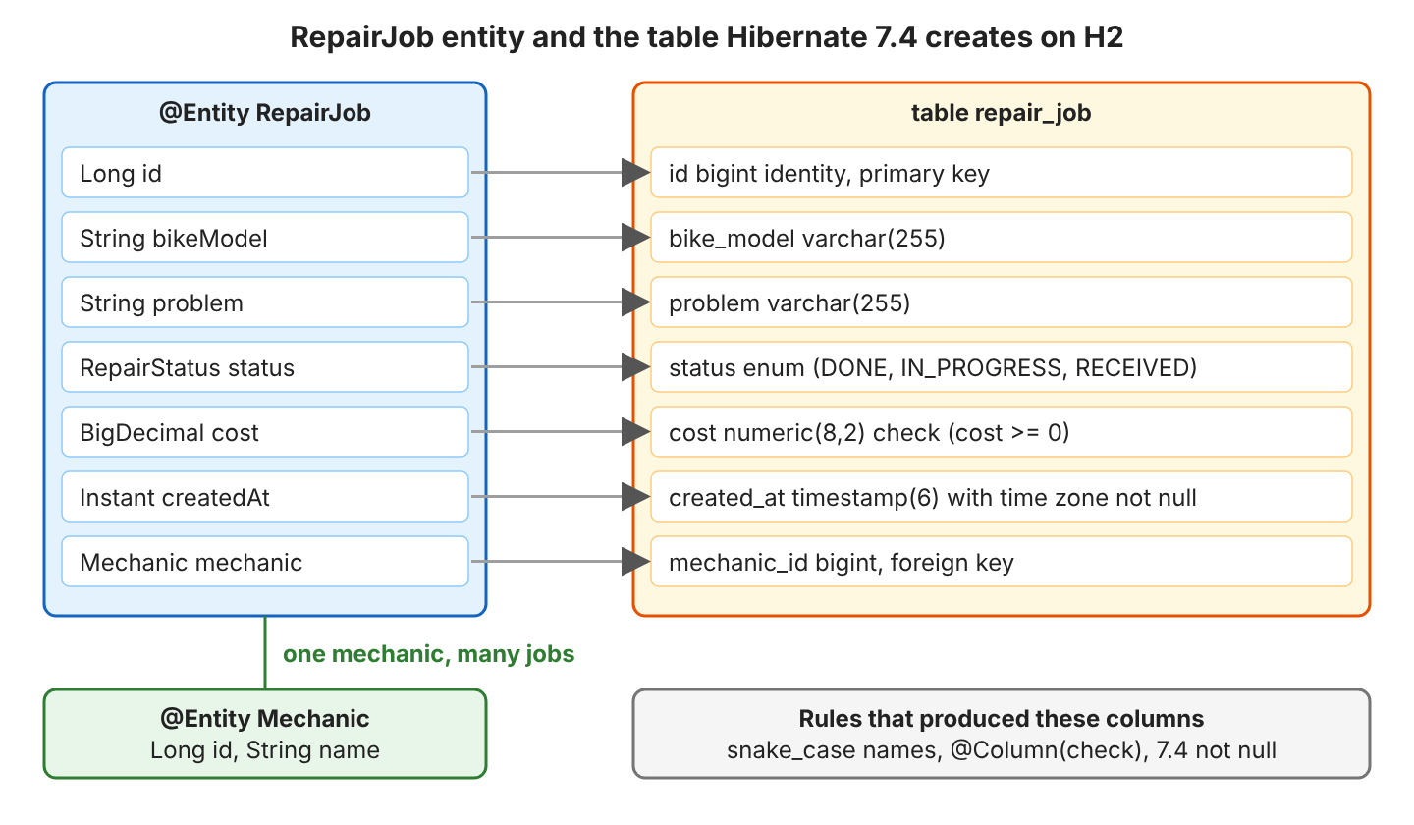Select the 'Instant createdAt' field
The height and width of the screenshot is (825, 1414).
pyautogui.click(x=265, y=497)
